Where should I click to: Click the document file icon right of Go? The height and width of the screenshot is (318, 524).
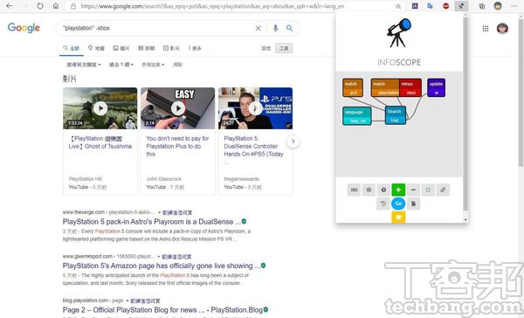[x=413, y=204]
